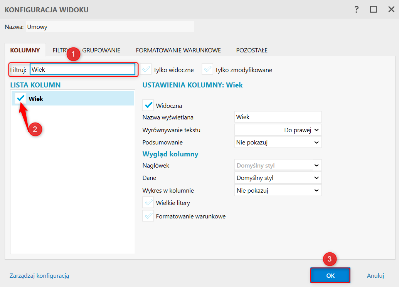Image resolution: width=399 pixels, height=287 pixels.
Task: Close the Konfiguracja widoku dialog
Action: [x=391, y=10]
